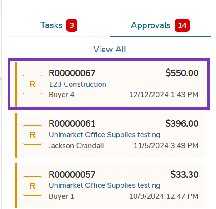Click the red Approvals count badge 14
Viewport: 216px width, 209px height.
pyautogui.click(x=182, y=25)
